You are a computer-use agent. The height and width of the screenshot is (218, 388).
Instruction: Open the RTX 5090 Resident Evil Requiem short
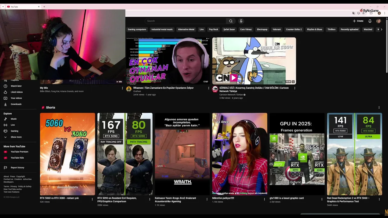[125, 154]
